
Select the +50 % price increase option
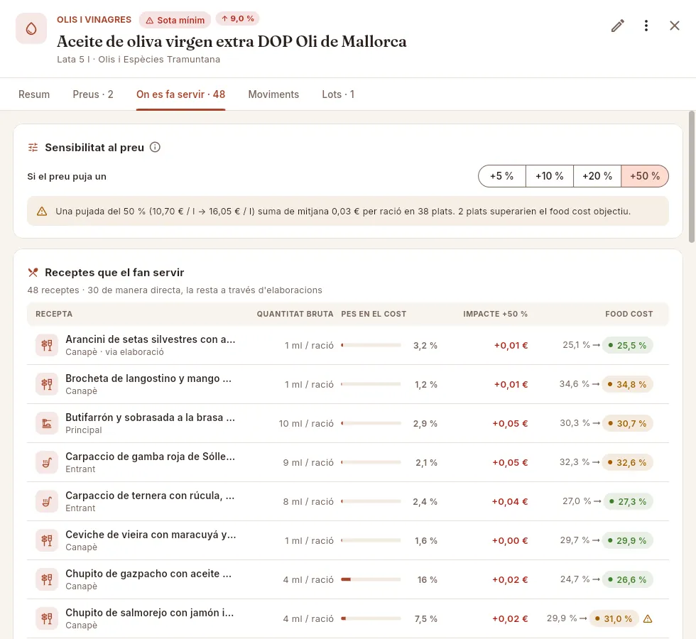pos(645,176)
